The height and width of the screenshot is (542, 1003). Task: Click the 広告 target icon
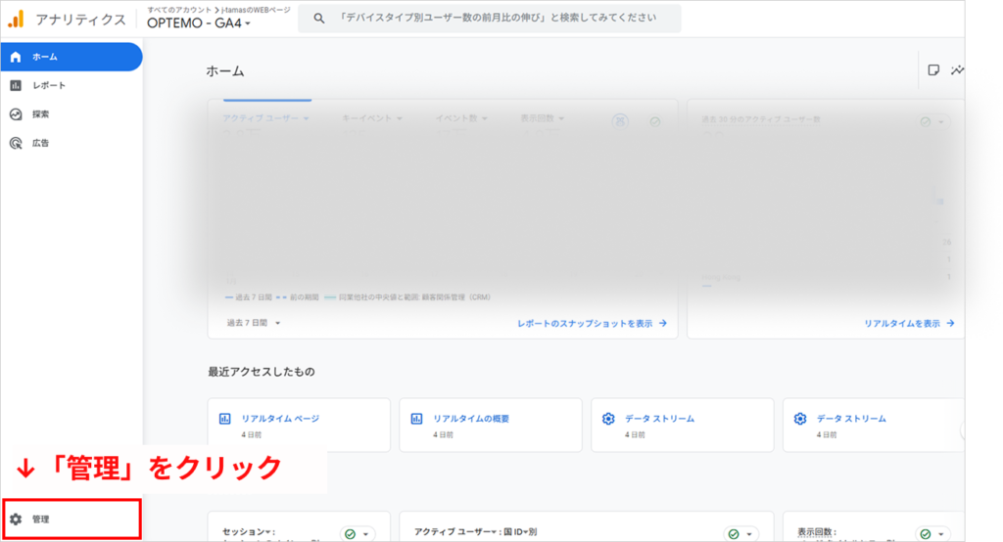16,143
